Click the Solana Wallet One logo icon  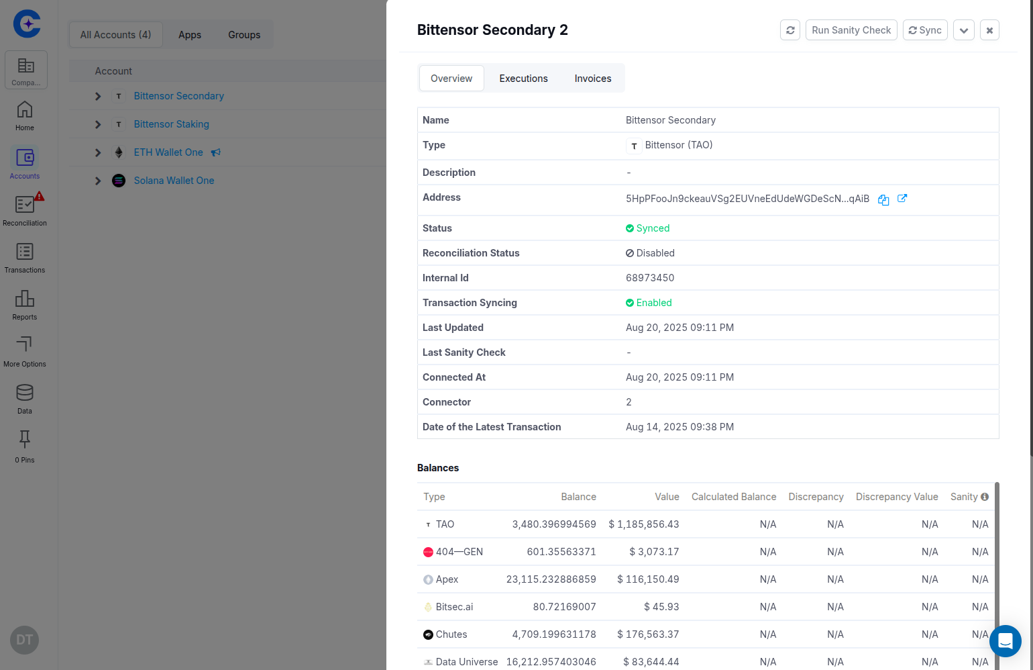pyautogui.click(x=119, y=181)
